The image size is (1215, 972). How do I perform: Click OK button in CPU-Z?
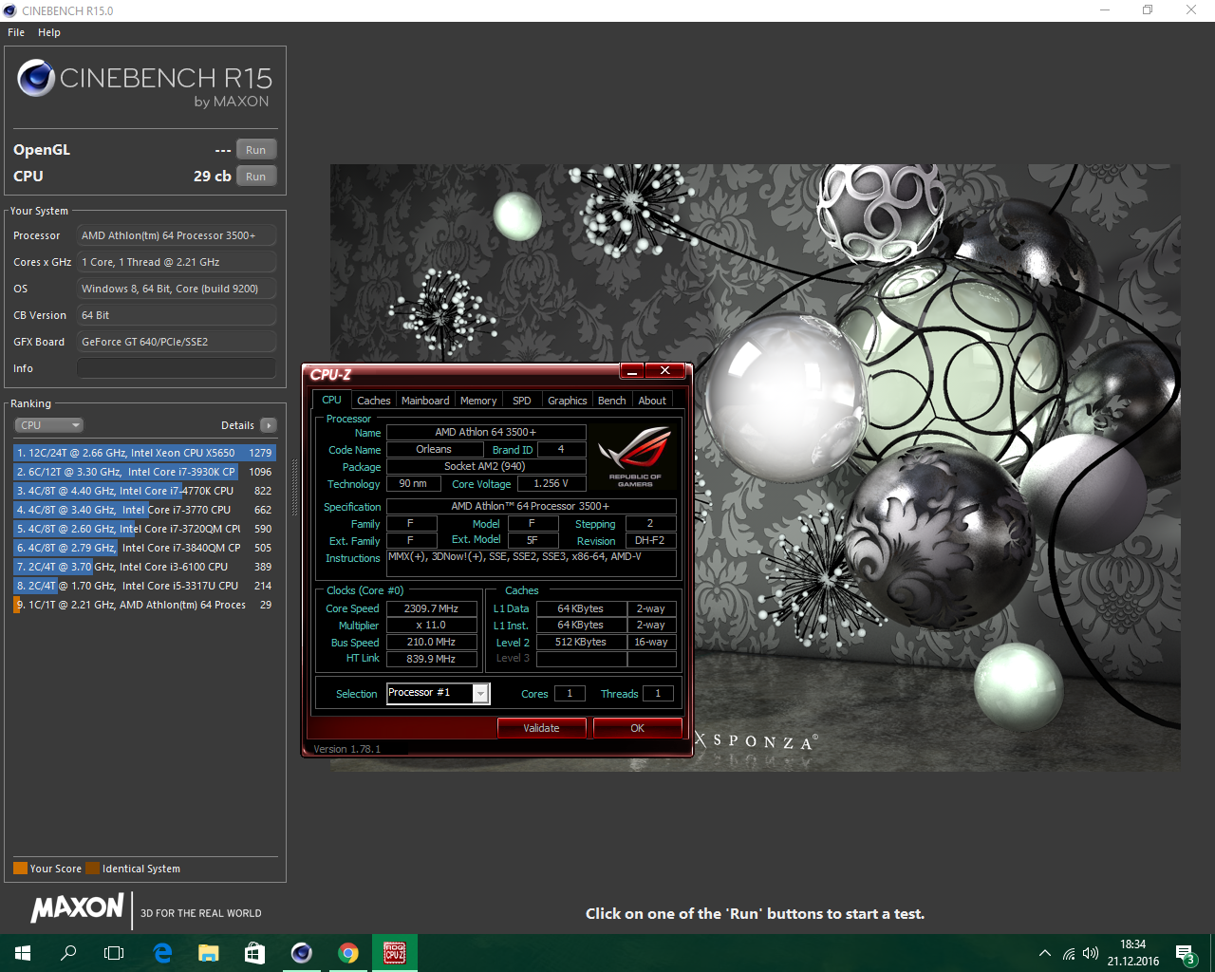638,728
